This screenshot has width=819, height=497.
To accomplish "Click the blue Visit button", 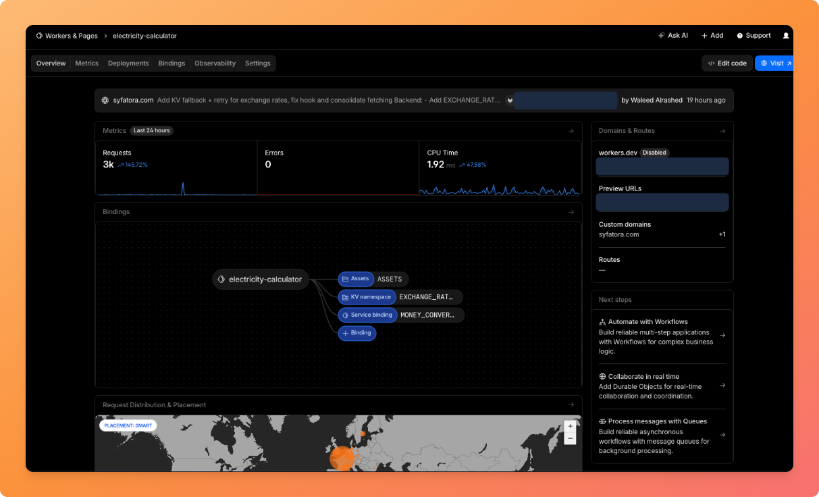I will click(x=775, y=63).
